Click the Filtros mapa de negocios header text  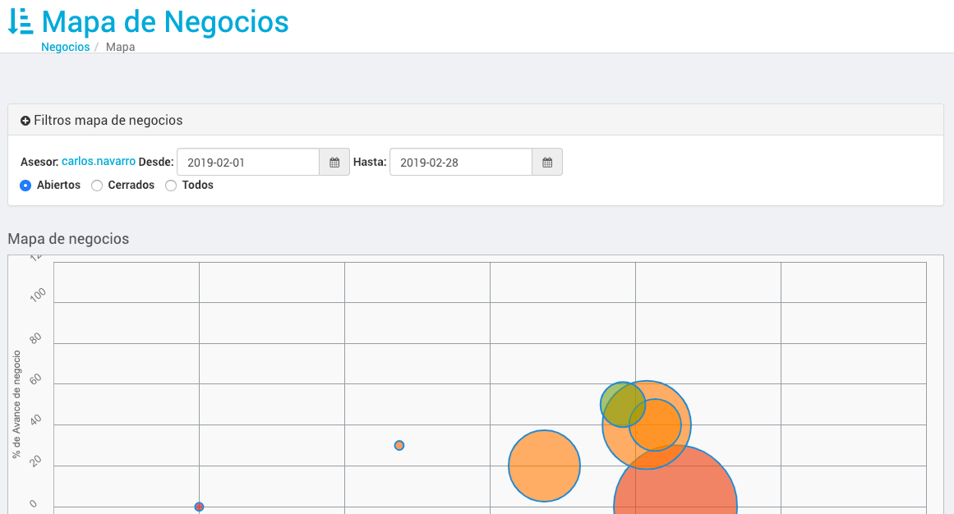[108, 121]
